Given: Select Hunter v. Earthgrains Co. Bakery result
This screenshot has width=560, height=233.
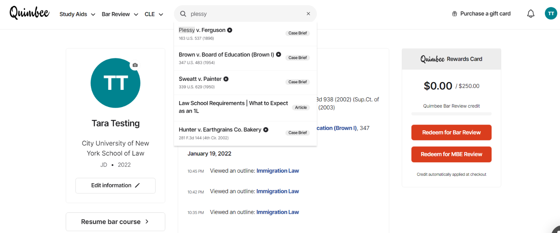Looking at the screenshot, I should (x=245, y=133).
